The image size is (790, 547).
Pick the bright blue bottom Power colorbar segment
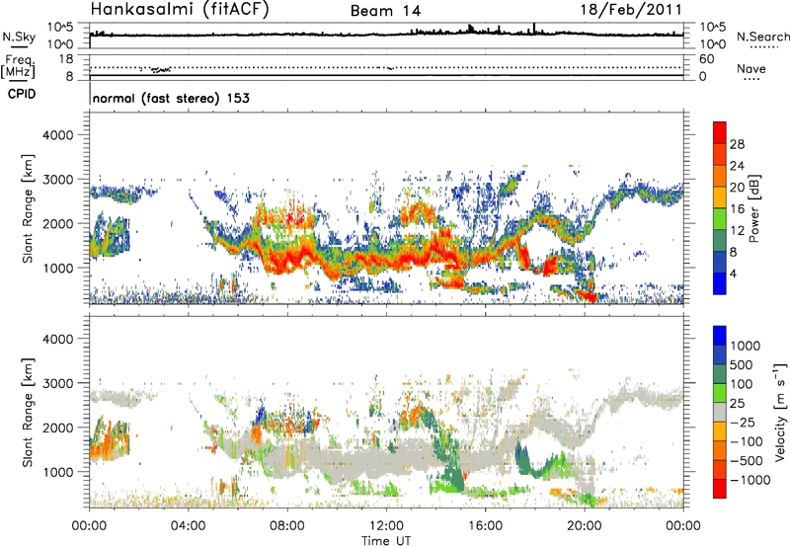tap(720, 283)
